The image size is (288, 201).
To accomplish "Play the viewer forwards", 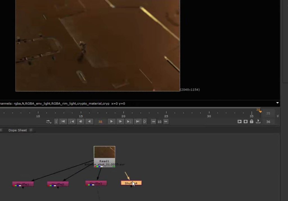I will point(111,122).
